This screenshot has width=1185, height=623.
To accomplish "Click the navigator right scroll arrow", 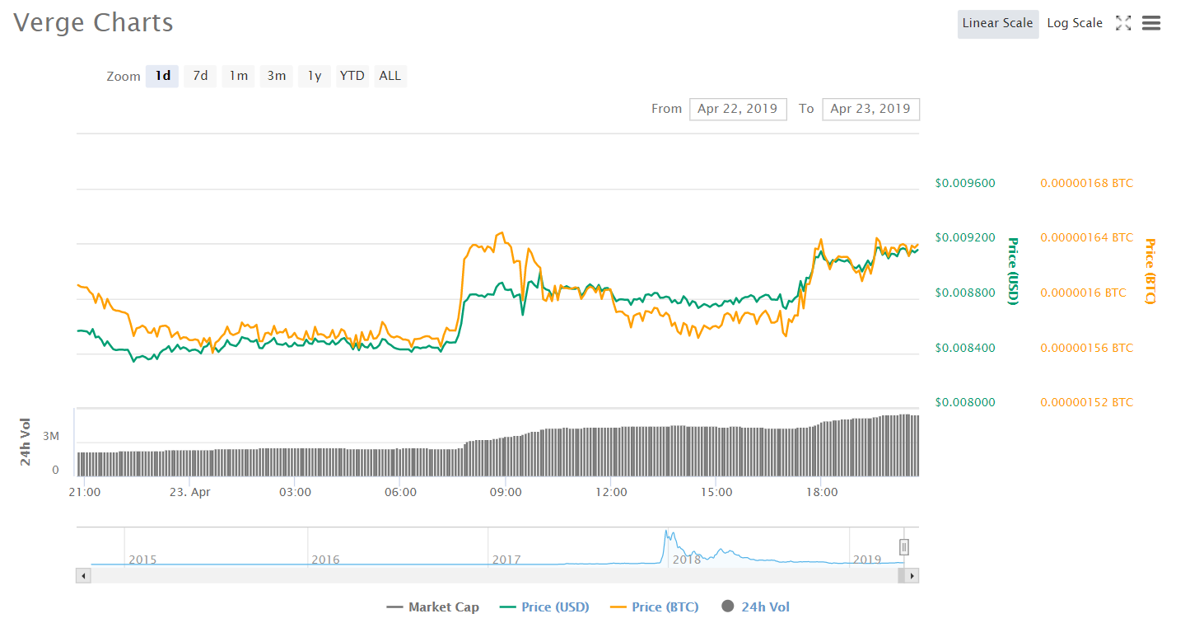I will point(912,575).
